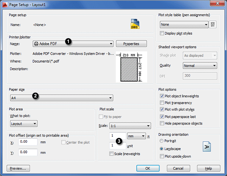Click the AutoCAD logo in the title bar
This screenshot has width=227, height=176.
coord(5,5)
